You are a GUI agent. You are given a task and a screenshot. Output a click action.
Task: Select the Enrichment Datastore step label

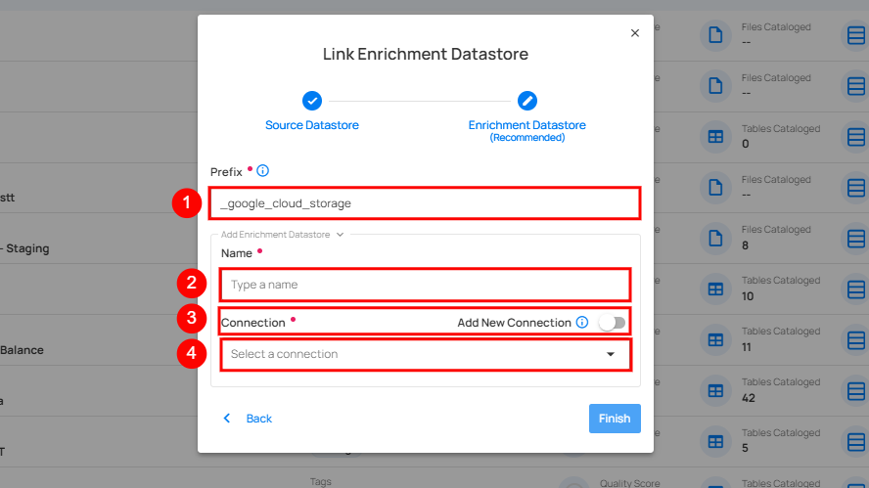click(x=526, y=125)
